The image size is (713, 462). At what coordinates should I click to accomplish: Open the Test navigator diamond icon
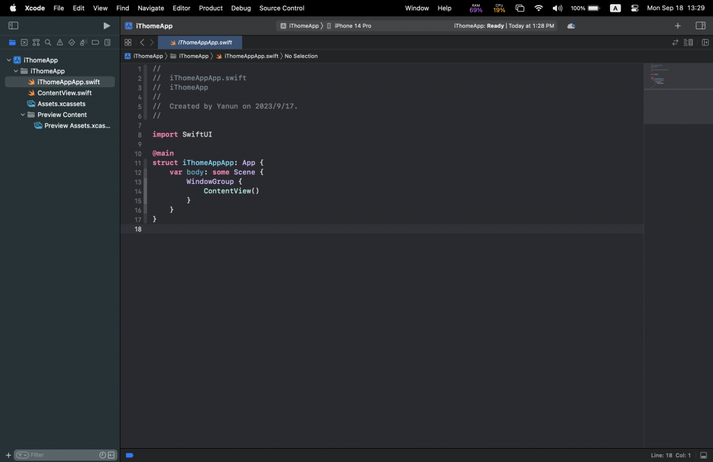pyautogui.click(x=72, y=43)
